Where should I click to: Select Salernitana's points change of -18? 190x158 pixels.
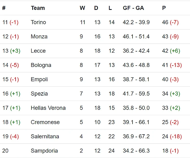point(176,136)
